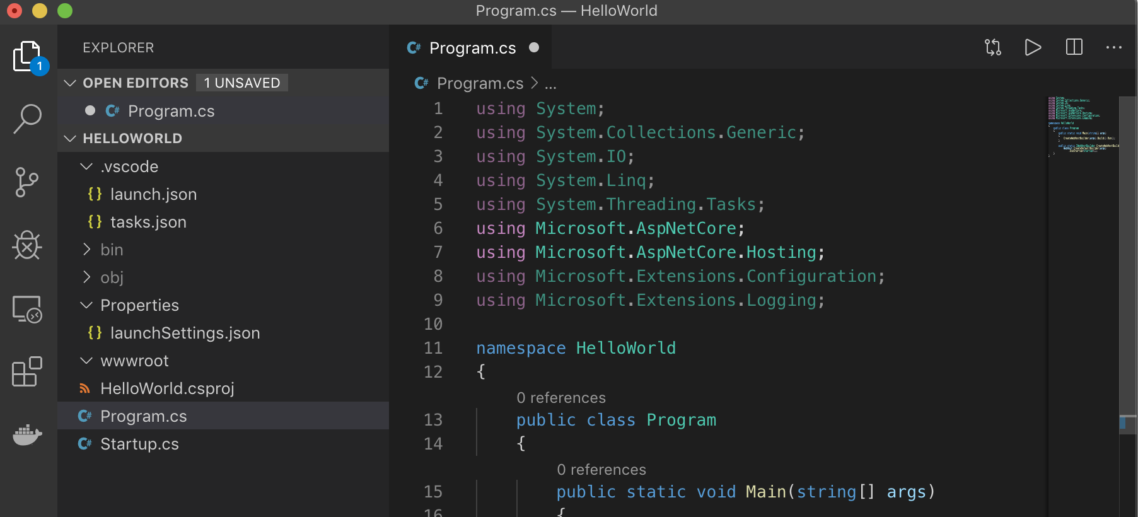Click '0 references' above class Program
The height and width of the screenshot is (517, 1138).
click(x=561, y=398)
